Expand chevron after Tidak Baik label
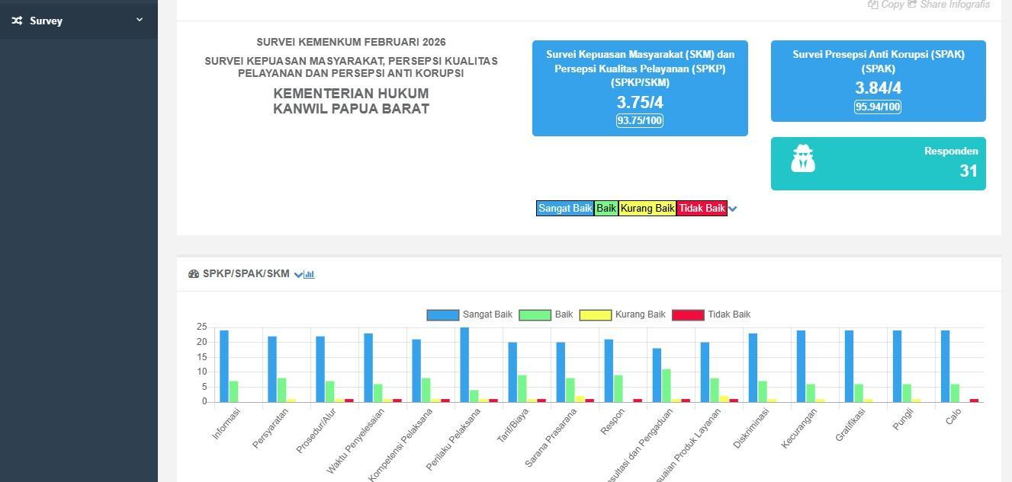This screenshot has height=482, width=1012. 733,209
